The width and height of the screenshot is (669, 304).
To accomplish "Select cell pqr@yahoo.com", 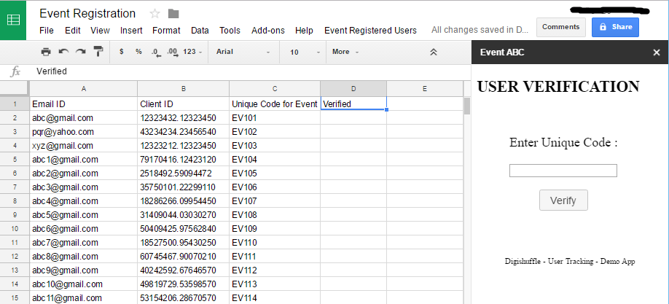I will coord(84,132).
